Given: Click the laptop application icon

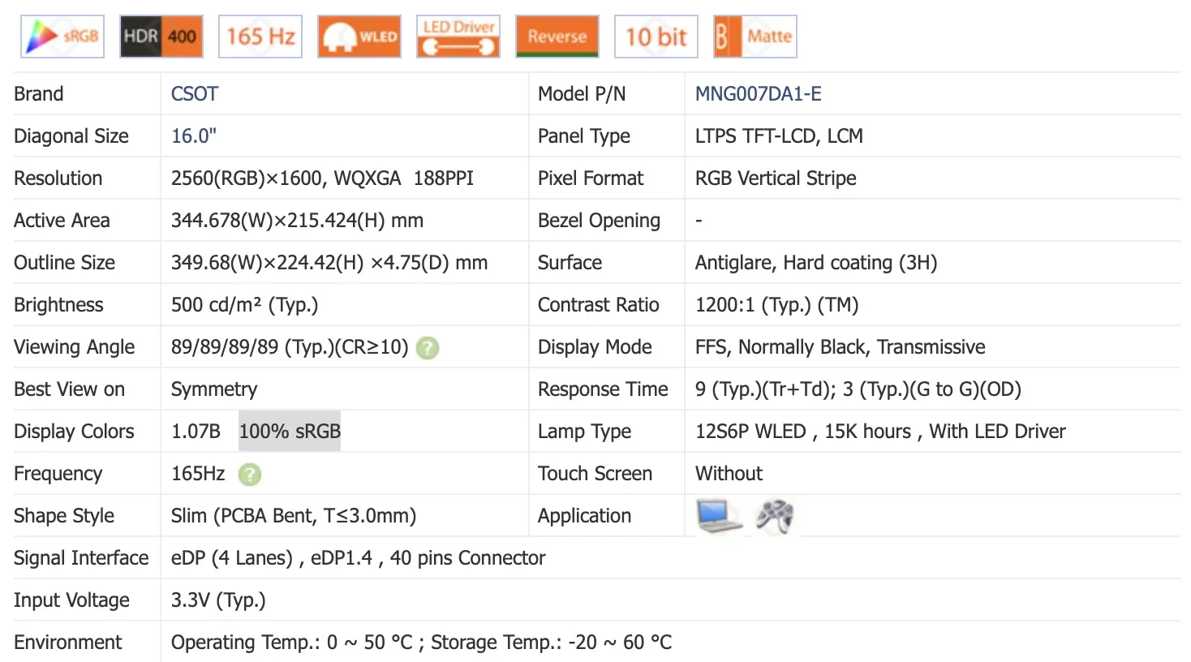Looking at the screenshot, I should [x=719, y=516].
